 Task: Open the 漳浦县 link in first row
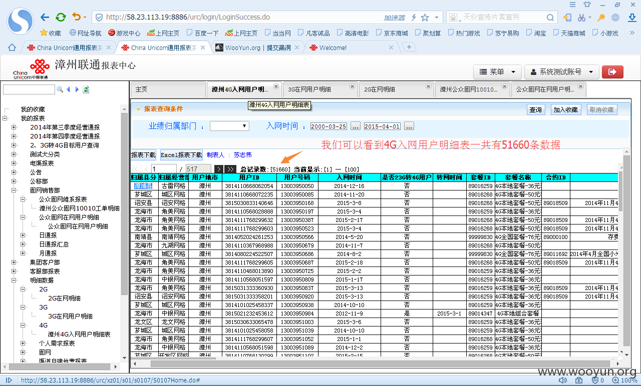coord(143,186)
